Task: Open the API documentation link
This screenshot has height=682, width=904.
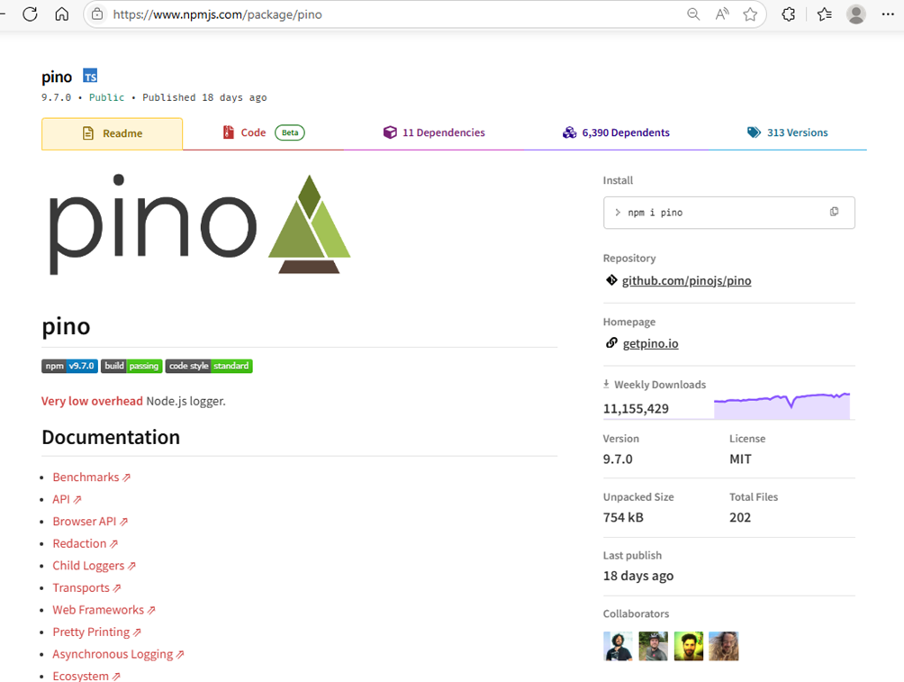Action: click(67, 499)
